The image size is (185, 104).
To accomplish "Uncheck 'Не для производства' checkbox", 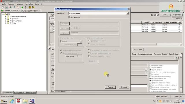I will click(150, 78).
